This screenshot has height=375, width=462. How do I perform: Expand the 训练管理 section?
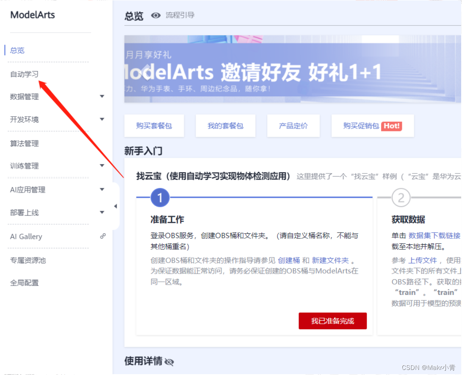tap(102, 166)
